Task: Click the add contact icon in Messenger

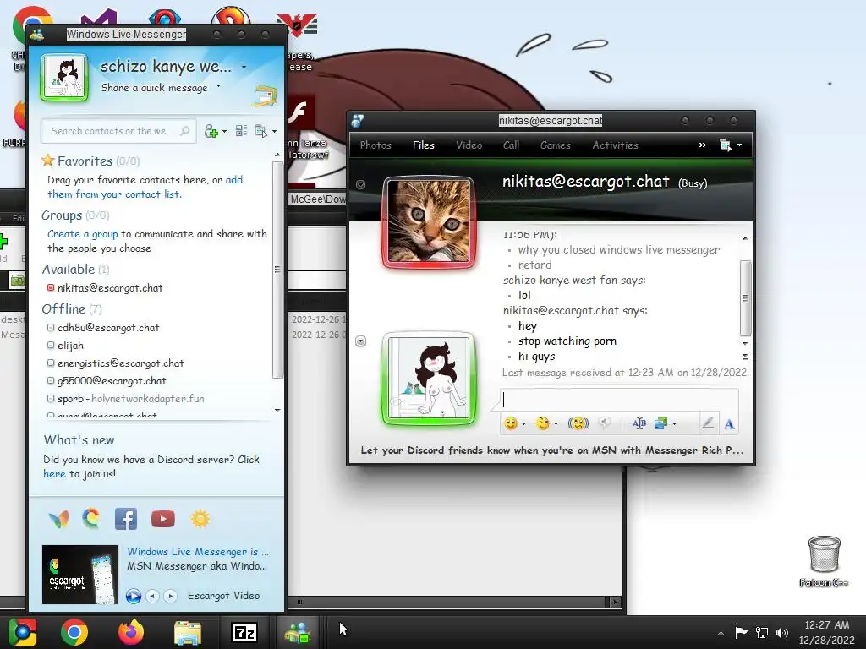Action: (x=211, y=131)
